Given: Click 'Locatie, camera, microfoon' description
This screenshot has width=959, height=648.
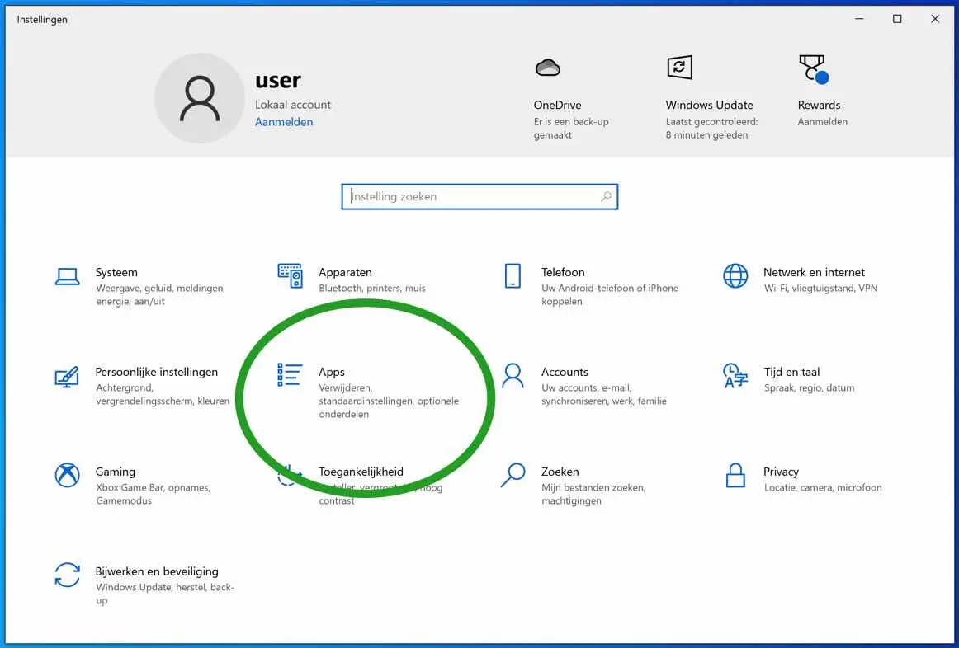Looking at the screenshot, I should click(823, 487).
